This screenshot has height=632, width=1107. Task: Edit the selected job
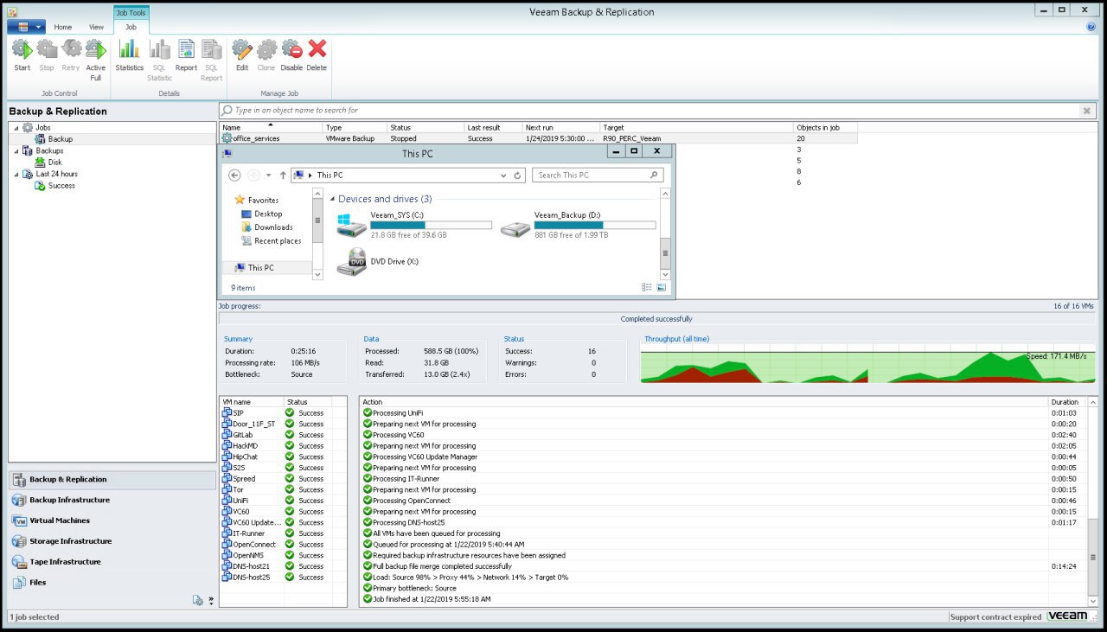(242, 55)
